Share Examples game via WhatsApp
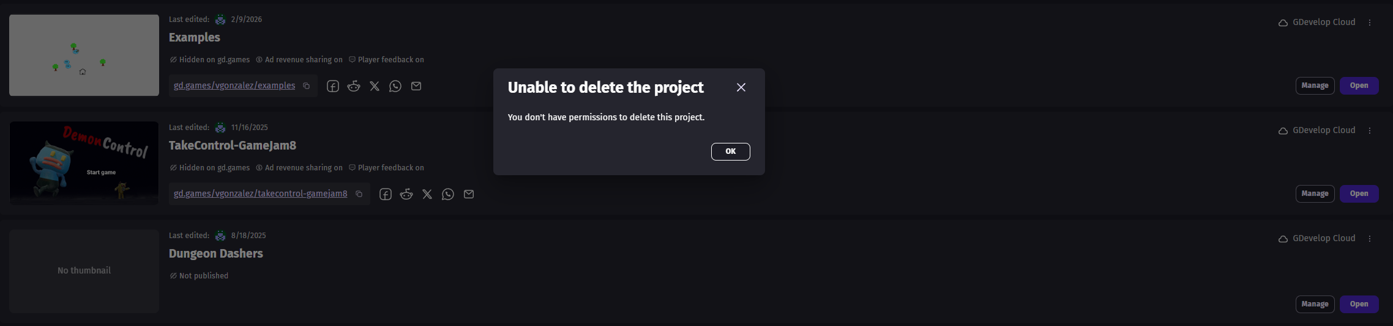 click(x=395, y=86)
